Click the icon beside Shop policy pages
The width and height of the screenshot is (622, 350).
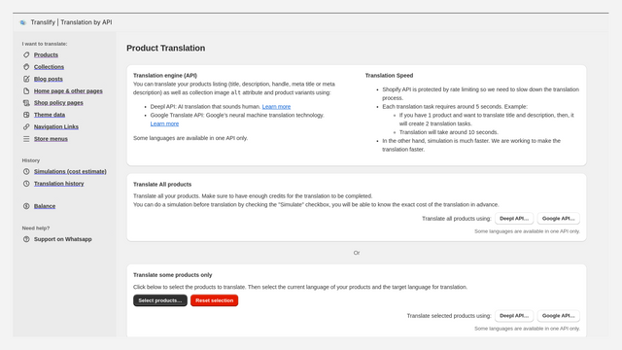click(26, 103)
